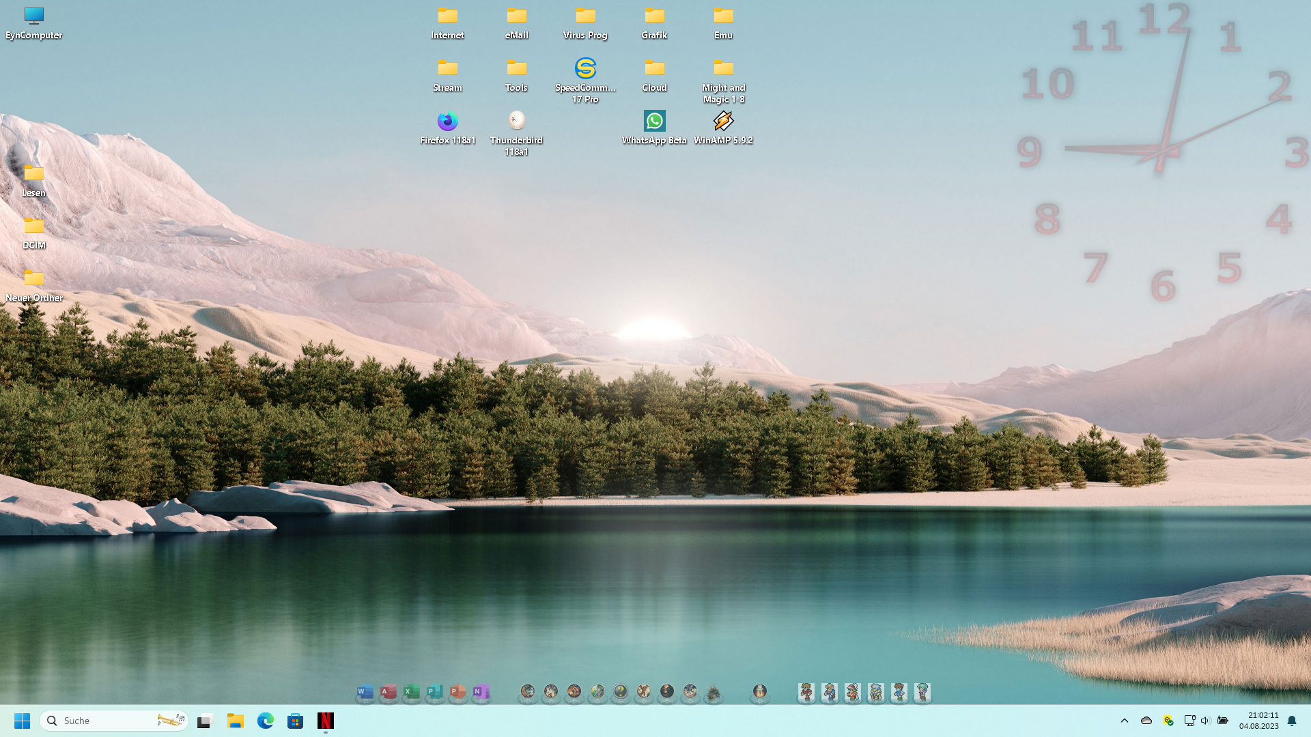Open the volume control in the tray
This screenshot has height=737, width=1311.
pyautogui.click(x=1204, y=721)
